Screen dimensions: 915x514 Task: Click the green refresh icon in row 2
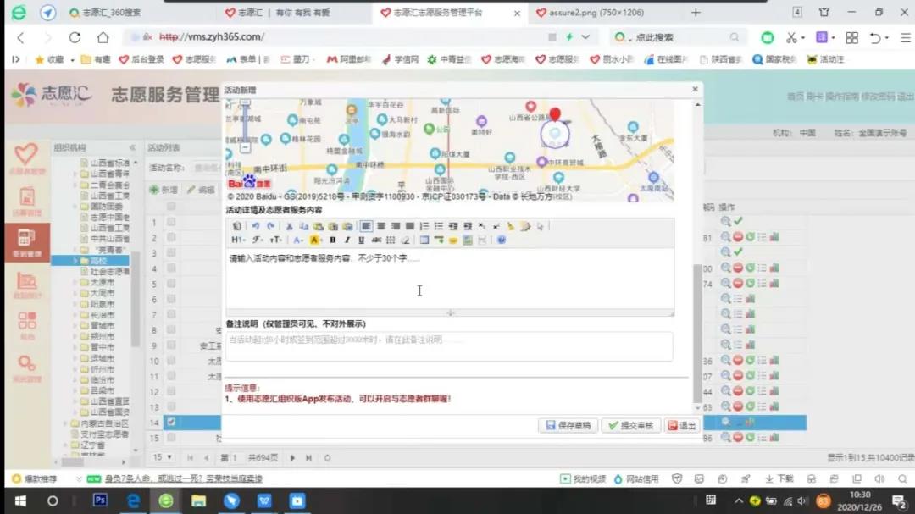point(750,237)
